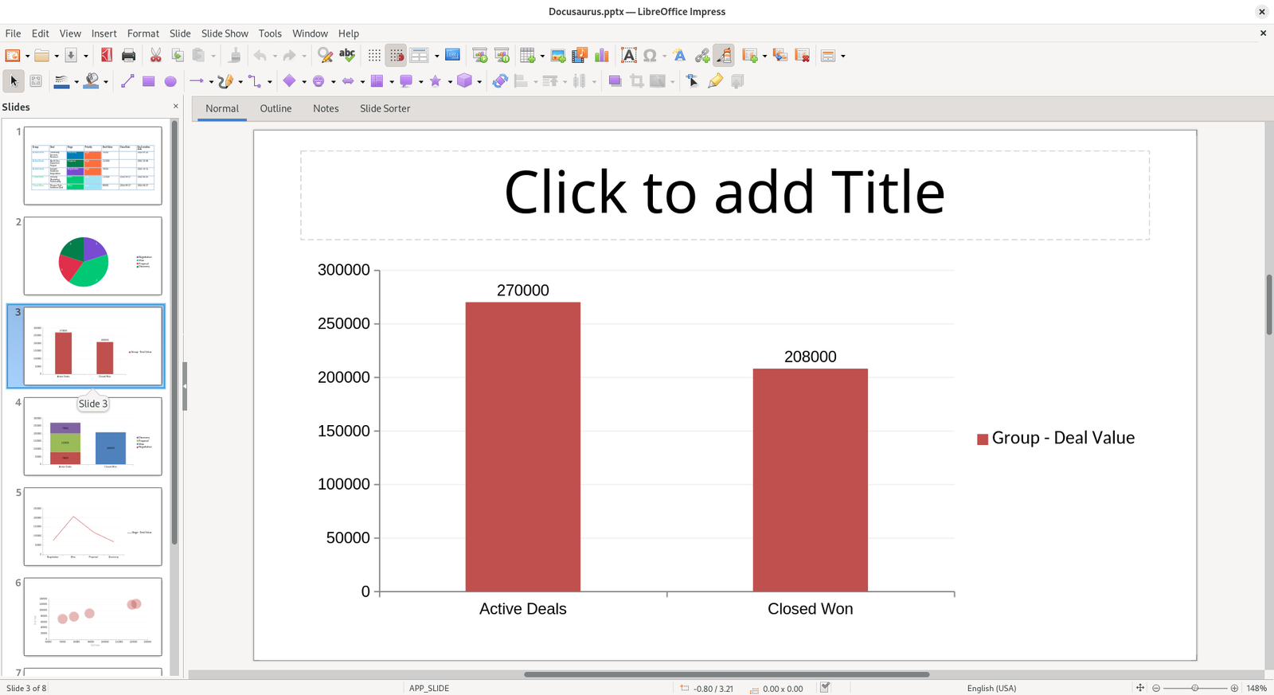Select slide 5 line chart thumbnail

click(92, 526)
